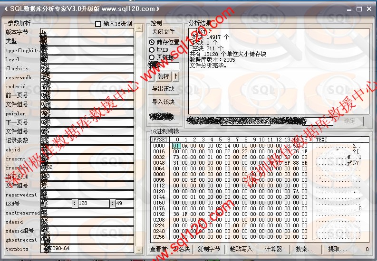This screenshot has height=261, width=377.
Task: Click the 记录条数 input field
Action: point(87,140)
